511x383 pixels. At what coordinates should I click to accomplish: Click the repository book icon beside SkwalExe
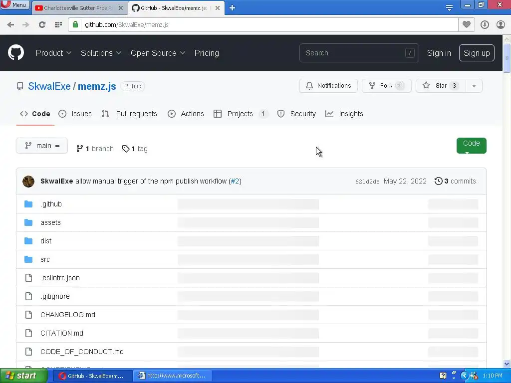(x=20, y=86)
